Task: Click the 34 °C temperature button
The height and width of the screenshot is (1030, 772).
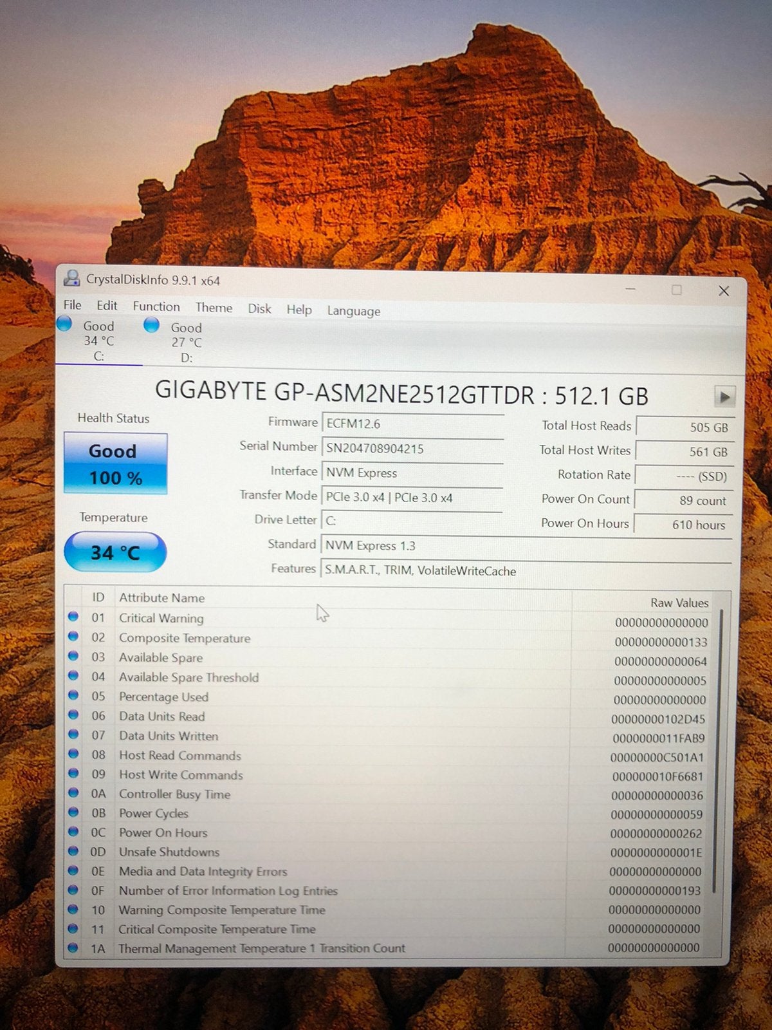Action: 115,552
